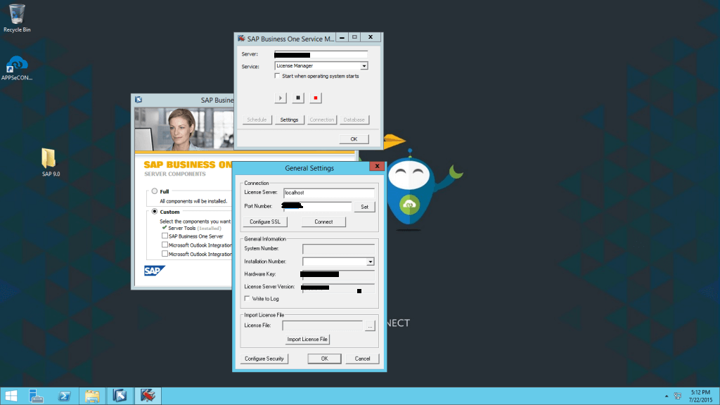This screenshot has height=405, width=720.
Task: Cancel the General Settings dialog
Action: [362, 359]
